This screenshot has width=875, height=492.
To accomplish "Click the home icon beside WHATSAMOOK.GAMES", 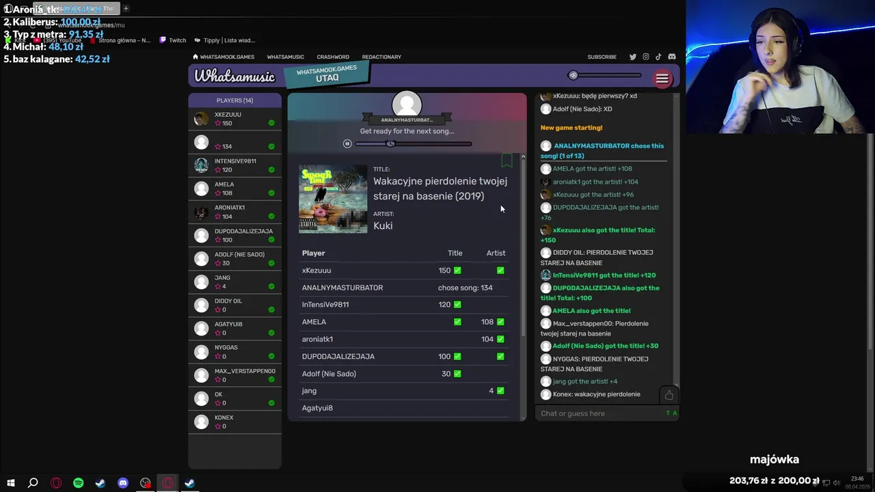I will (x=196, y=57).
